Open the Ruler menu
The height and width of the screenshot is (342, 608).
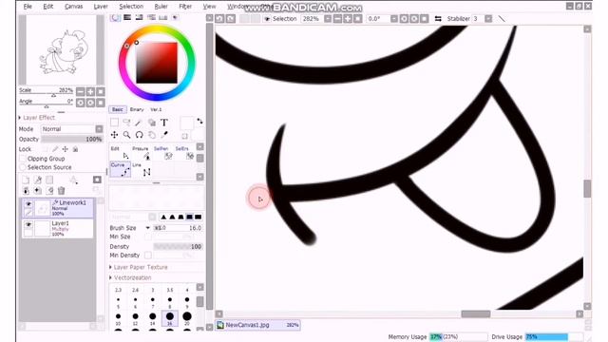click(161, 7)
